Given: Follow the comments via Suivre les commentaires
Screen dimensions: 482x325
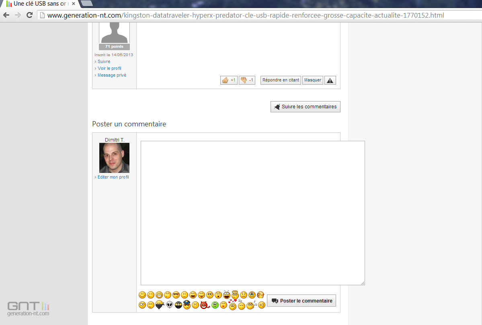Looking at the screenshot, I should pos(305,107).
